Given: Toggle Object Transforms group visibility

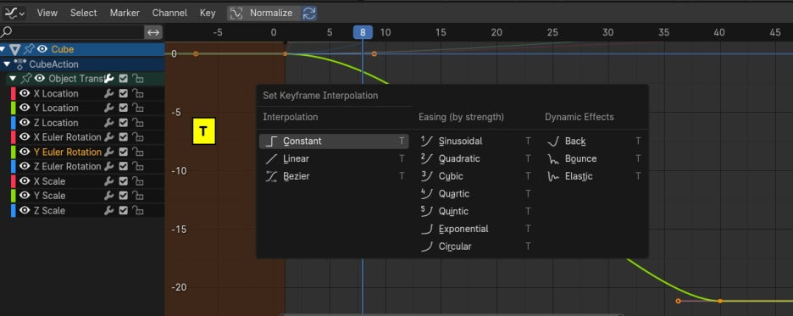Looking at the screenshot, I should (x=40, y=79).
